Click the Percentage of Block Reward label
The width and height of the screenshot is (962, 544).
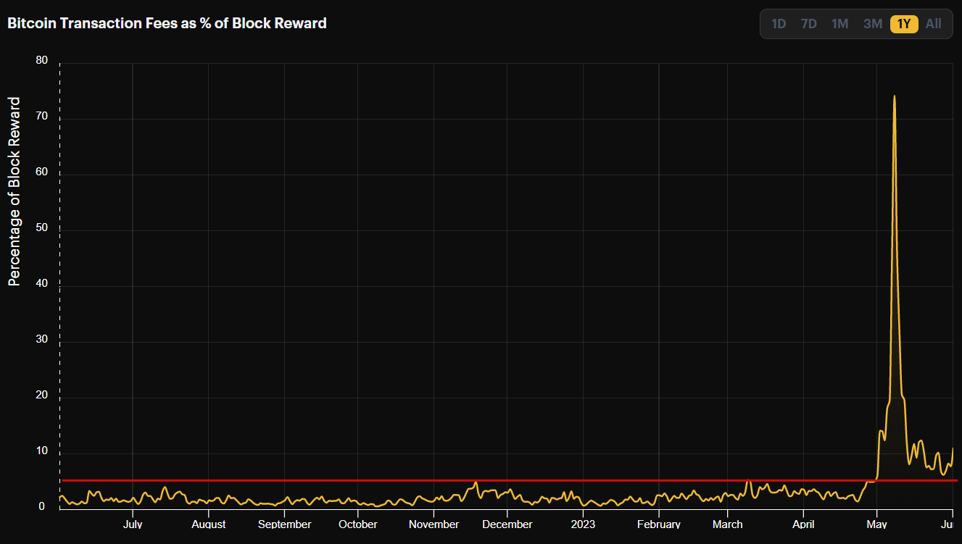click(x=14, y=191)
